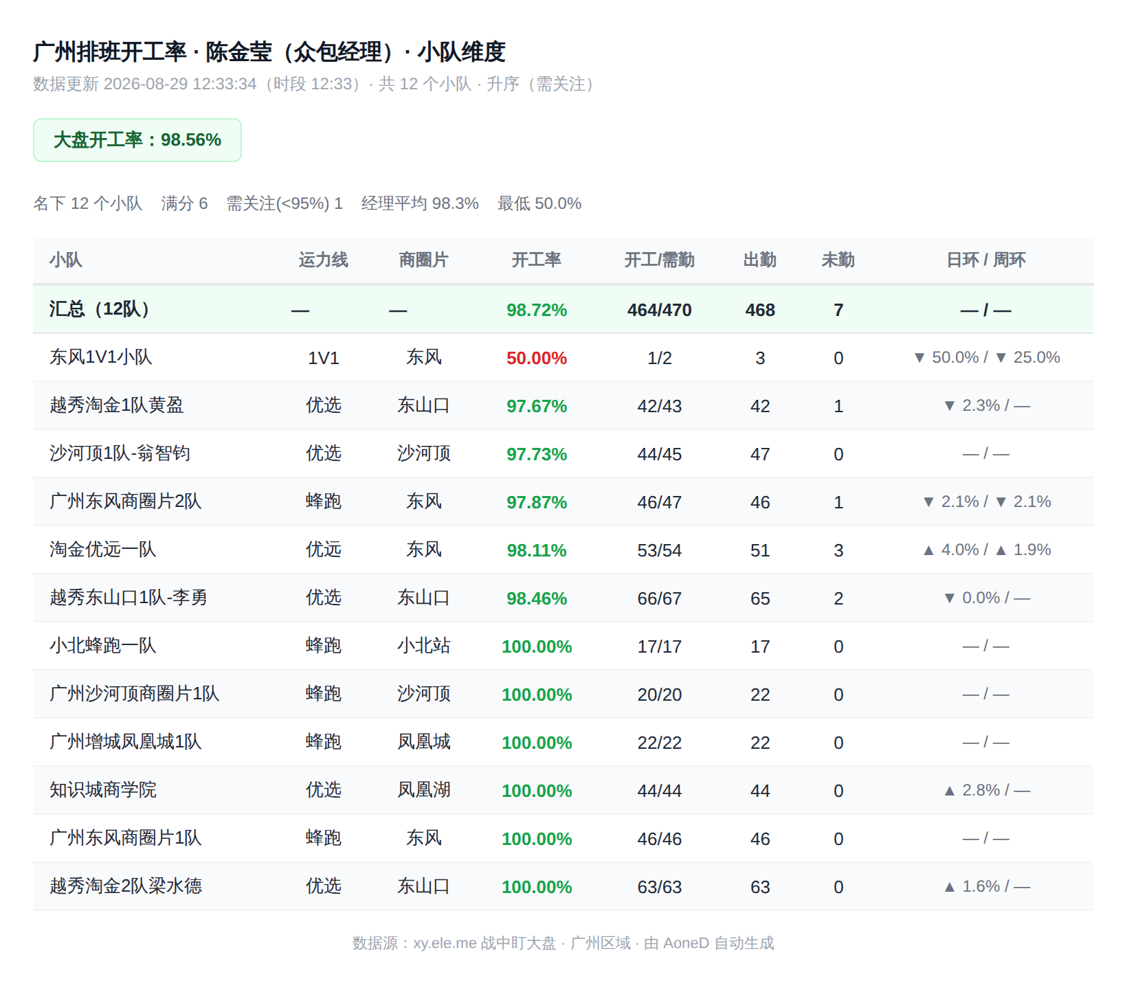The image size is (1127, 992).
Task: Click the 63/63 cell
Action: click(659, 887)
